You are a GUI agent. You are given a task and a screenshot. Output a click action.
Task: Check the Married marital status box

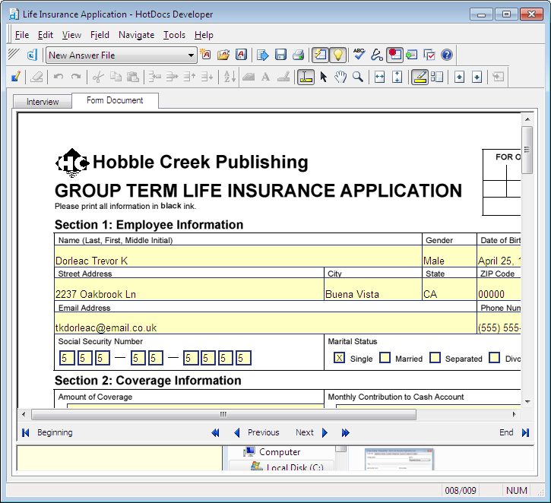[x=385, y=358]
